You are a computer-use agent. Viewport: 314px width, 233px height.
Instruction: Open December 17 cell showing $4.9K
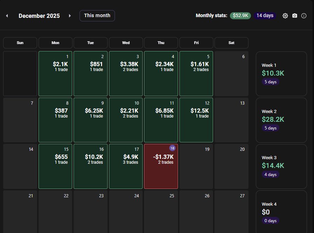pos(126,166)
